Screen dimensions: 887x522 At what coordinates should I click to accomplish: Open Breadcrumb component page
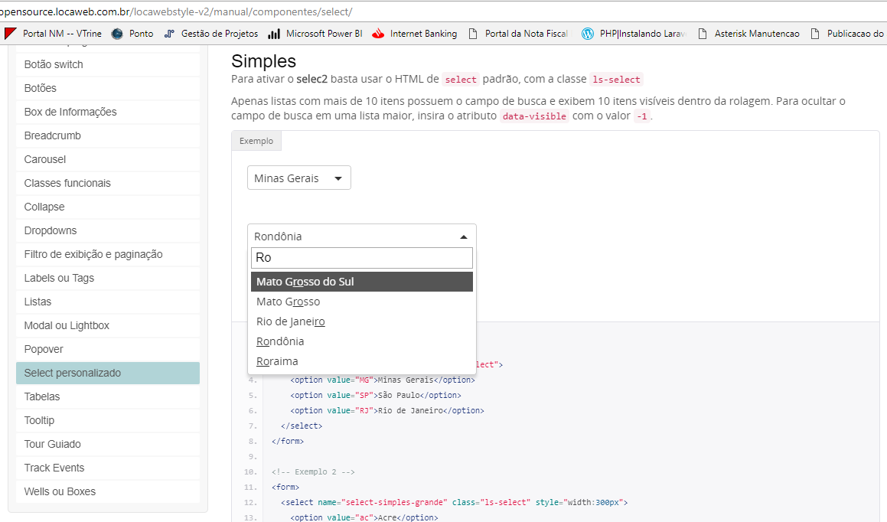[x=107, y=135]
